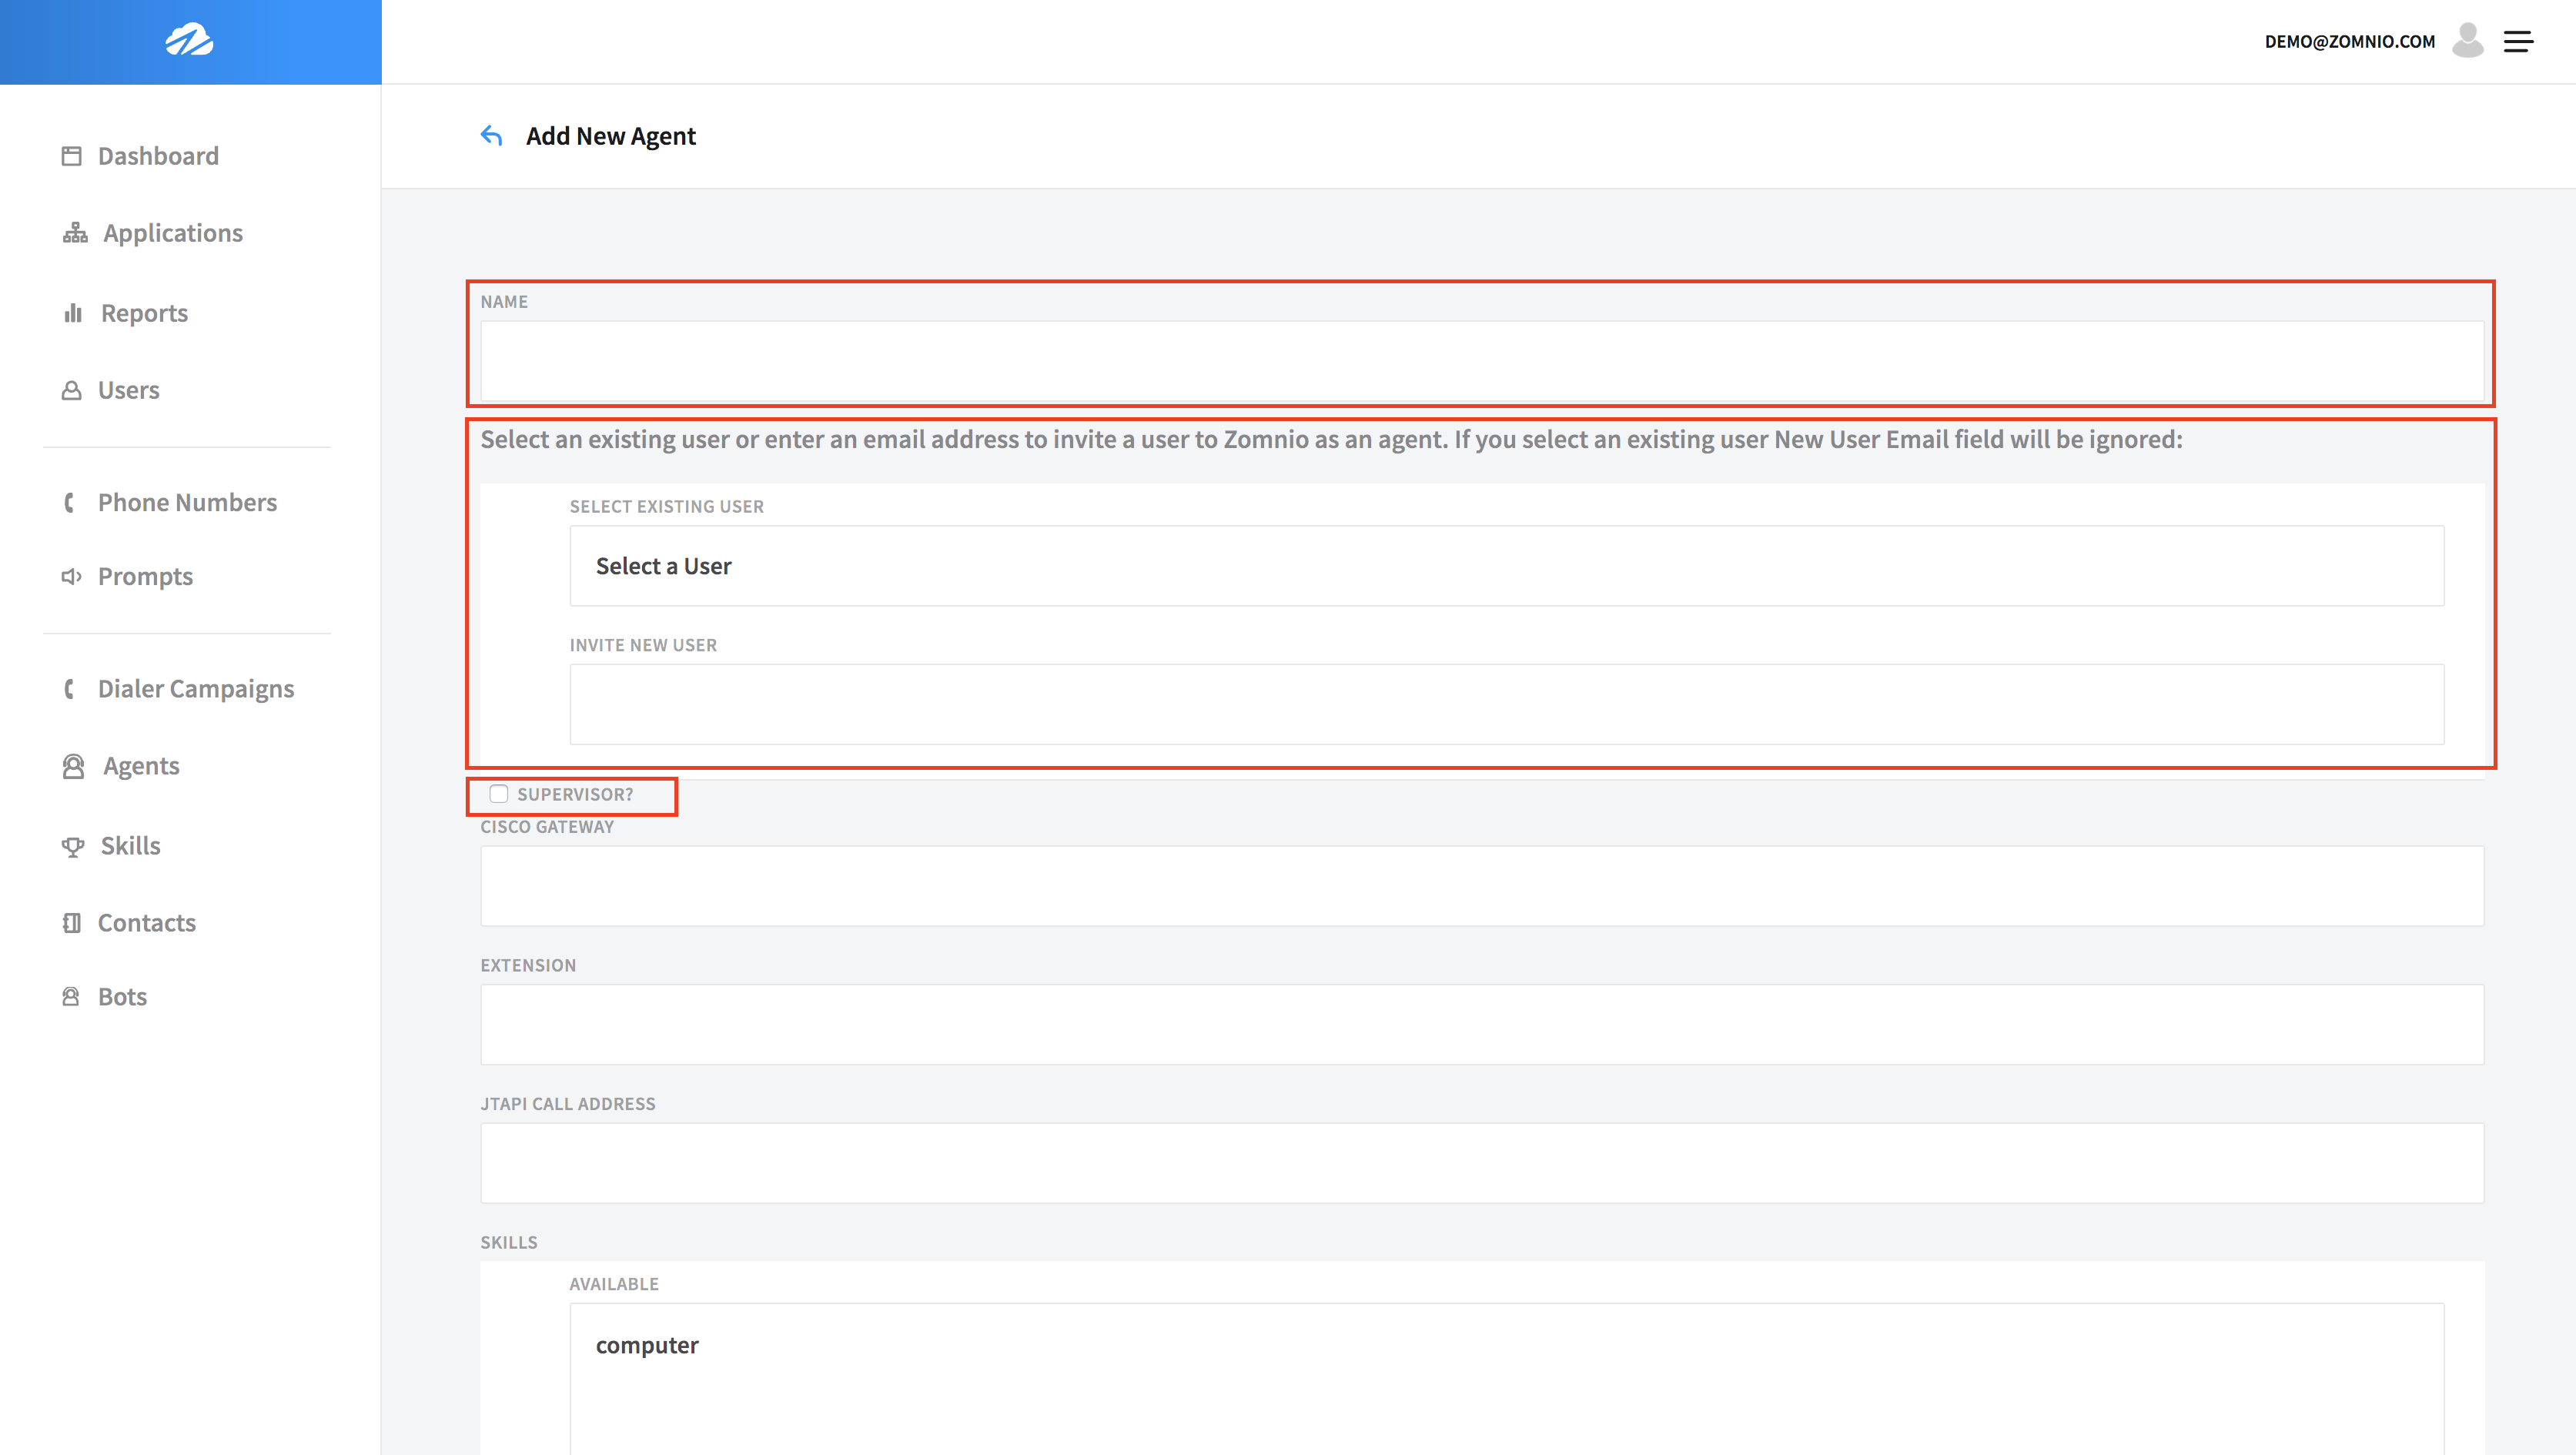Image resolution: width=2576 pixels, height=1455 pixels.
Task: Open Applications in the sidebar
Action: coord(173,233)
